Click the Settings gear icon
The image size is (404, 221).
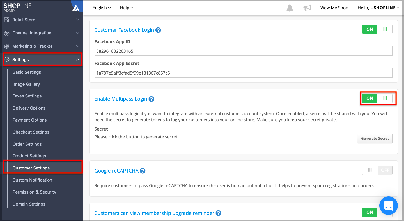click(x=7, y=59)
